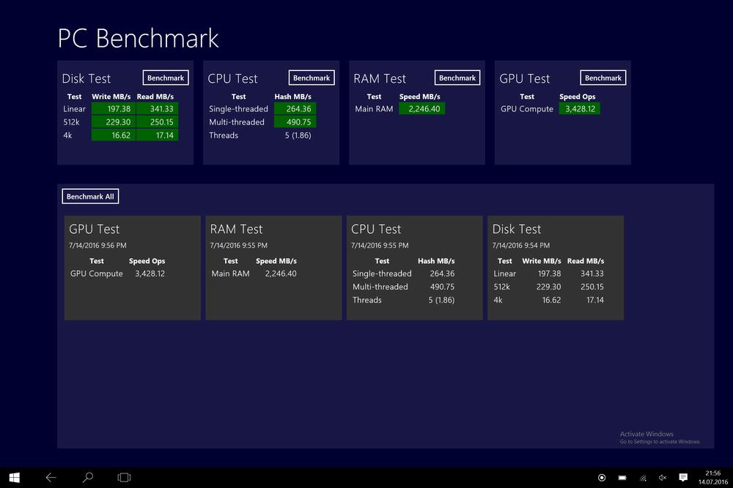Open the Windows Start menu
733x488 pixels.
(15, 478)
